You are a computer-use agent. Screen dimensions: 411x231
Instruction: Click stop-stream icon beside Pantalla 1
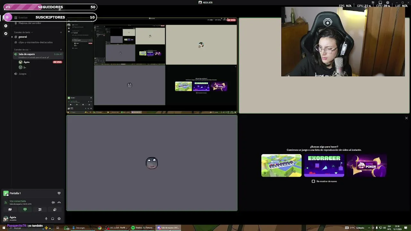tap(59, 193)
